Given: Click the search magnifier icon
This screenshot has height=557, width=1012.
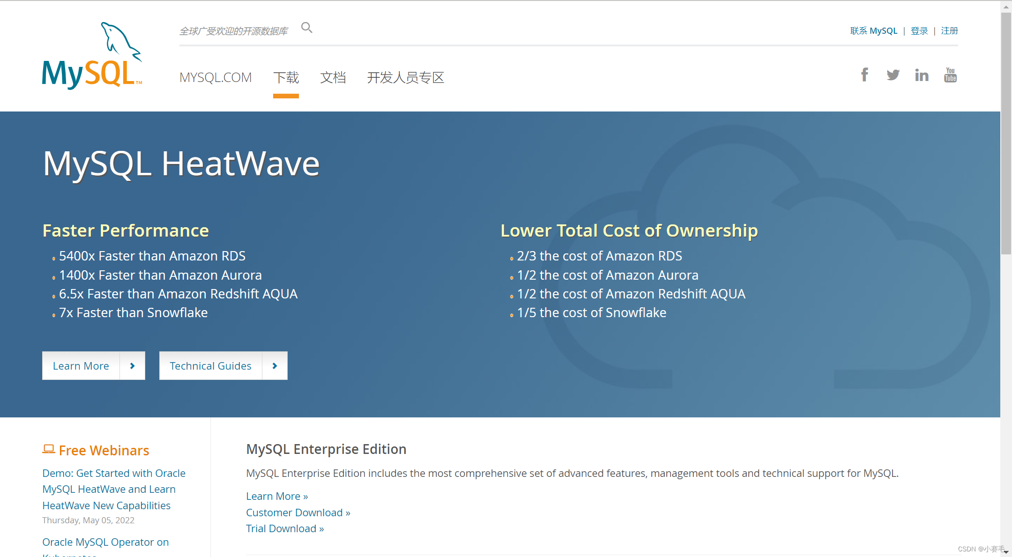Looking at the screenshot, I should (306, 28).
